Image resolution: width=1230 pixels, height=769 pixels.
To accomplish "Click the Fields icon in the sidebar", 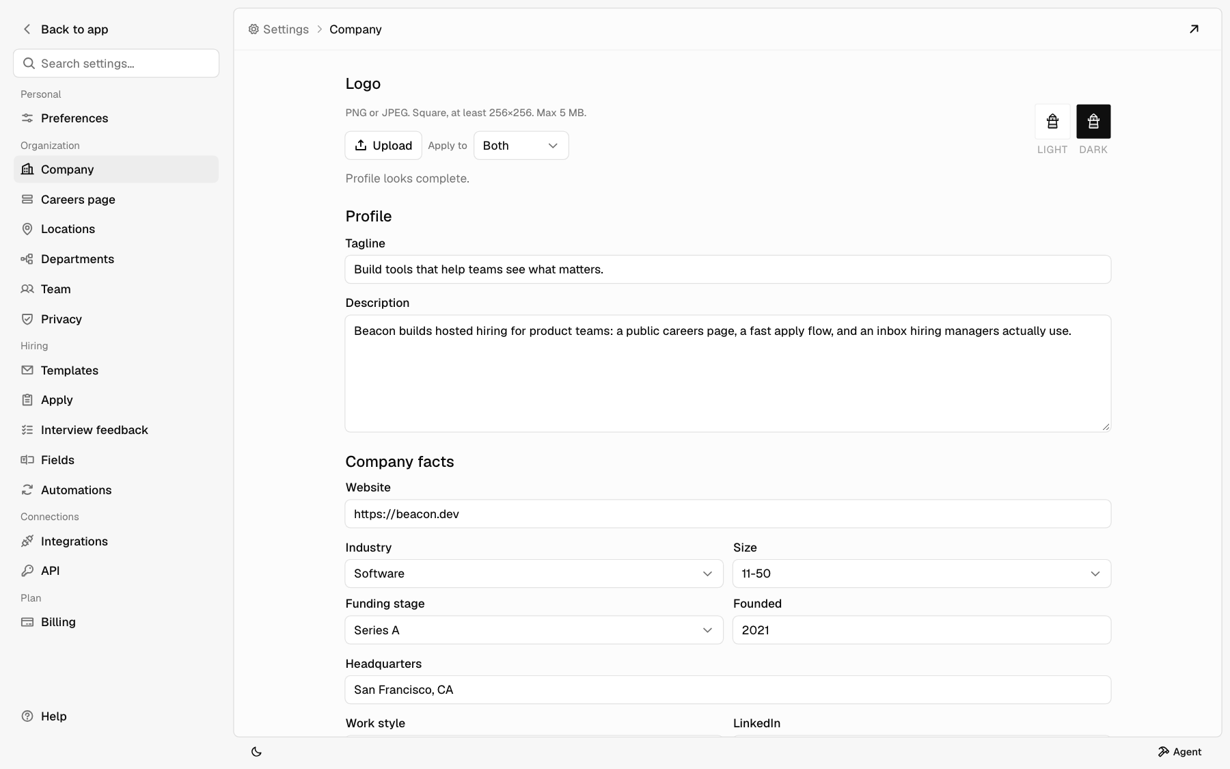I will pyautogui.click(x=27, y=460).
